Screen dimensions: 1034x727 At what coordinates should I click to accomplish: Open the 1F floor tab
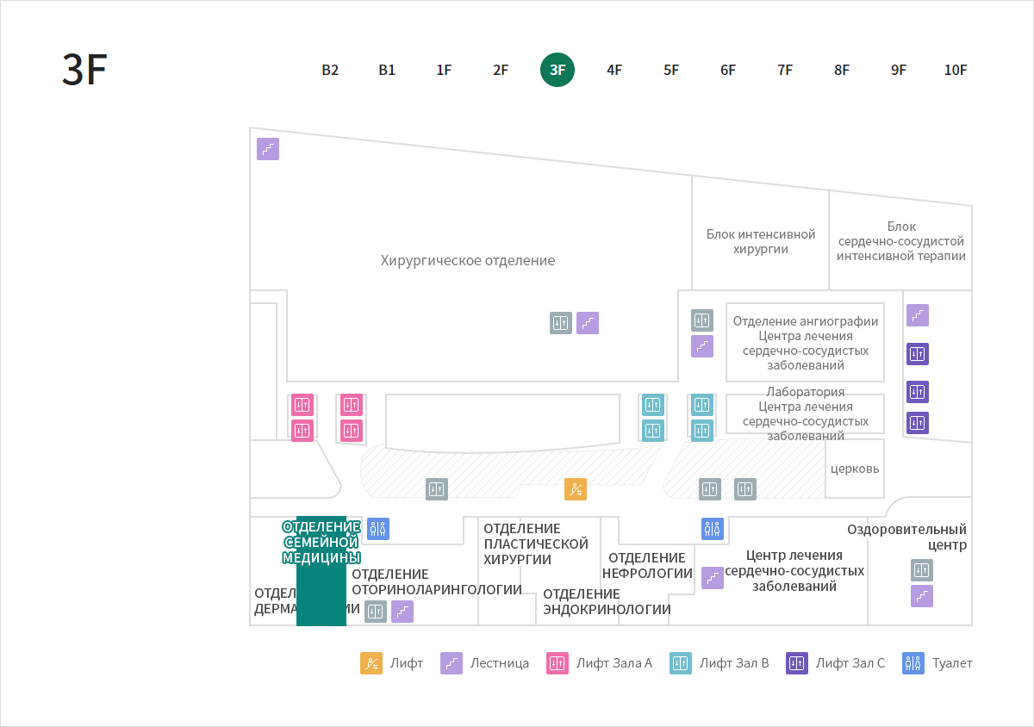click(x=444, y=70)
